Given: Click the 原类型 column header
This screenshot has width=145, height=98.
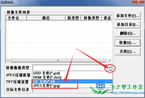Looking at the screenshot, I should click(73, 18).
